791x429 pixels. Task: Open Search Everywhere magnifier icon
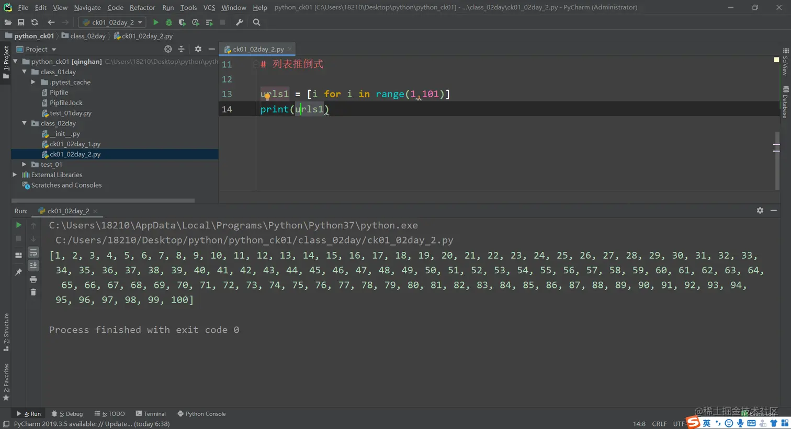coord(256,22)
